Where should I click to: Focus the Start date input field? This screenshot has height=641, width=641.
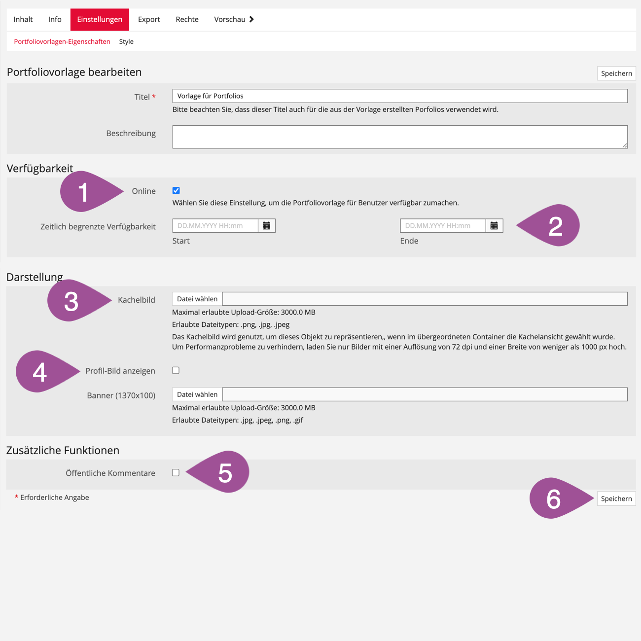click(x=215, y=226)
